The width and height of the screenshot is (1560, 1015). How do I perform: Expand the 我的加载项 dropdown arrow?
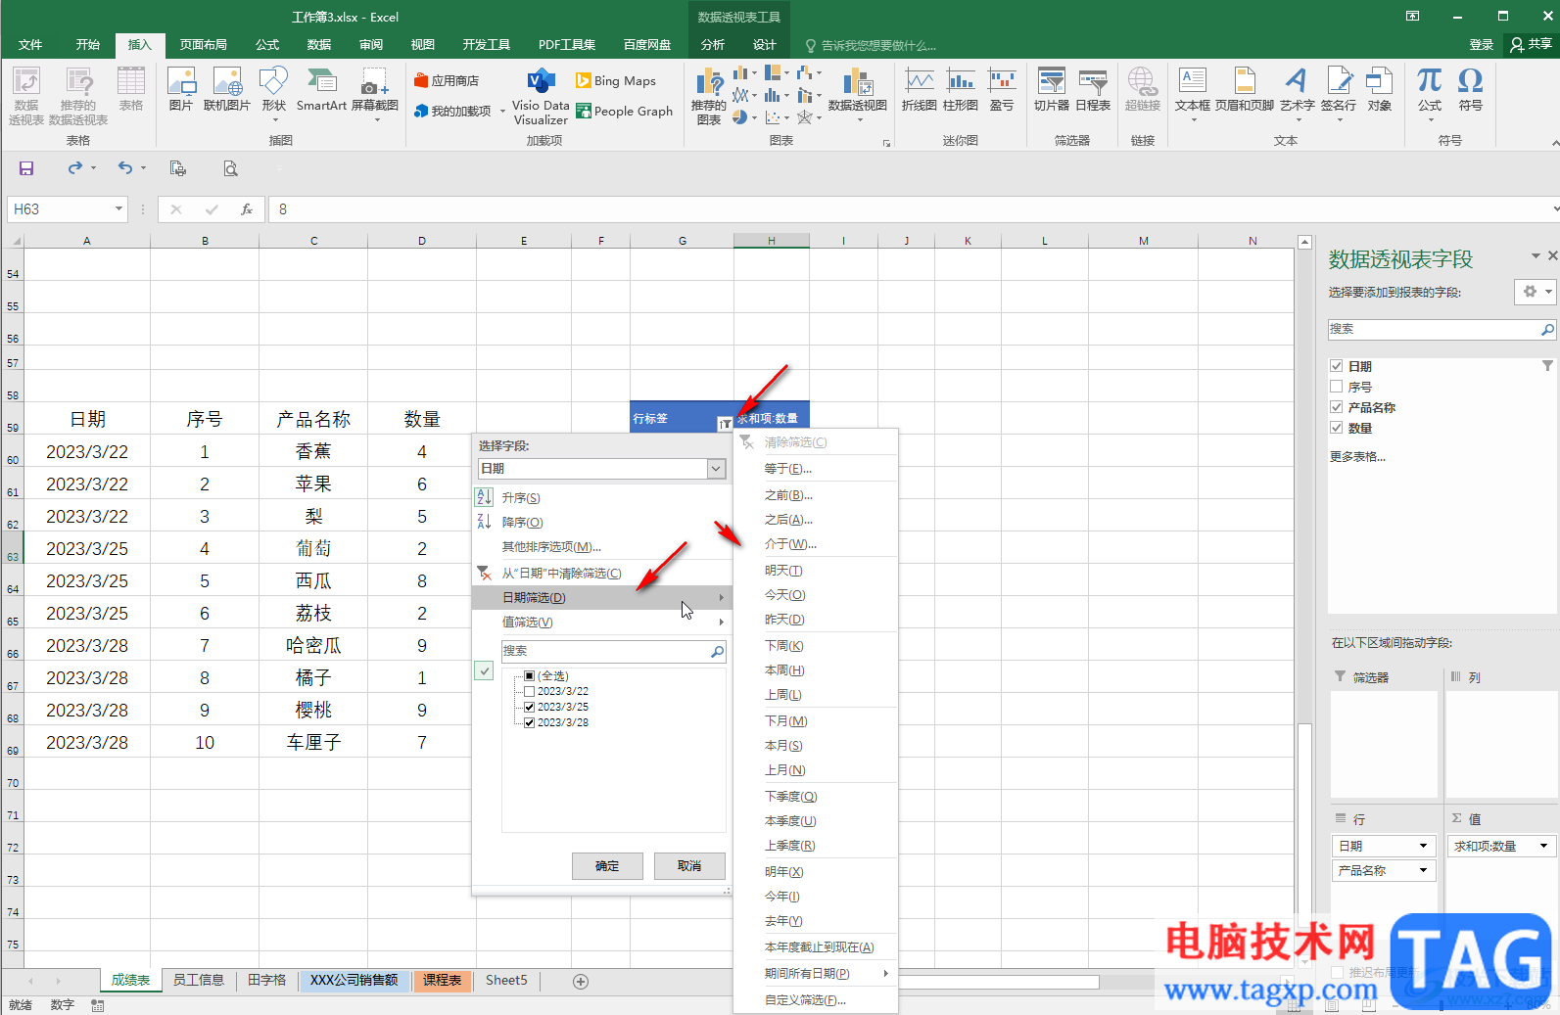pos(502,112)
